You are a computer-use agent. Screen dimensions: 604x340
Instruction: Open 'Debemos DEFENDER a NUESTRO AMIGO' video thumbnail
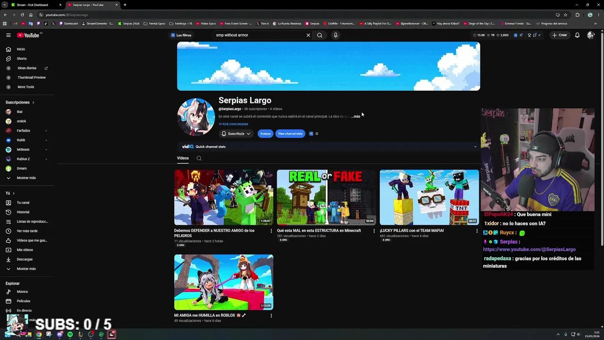[x=224, y=197]
